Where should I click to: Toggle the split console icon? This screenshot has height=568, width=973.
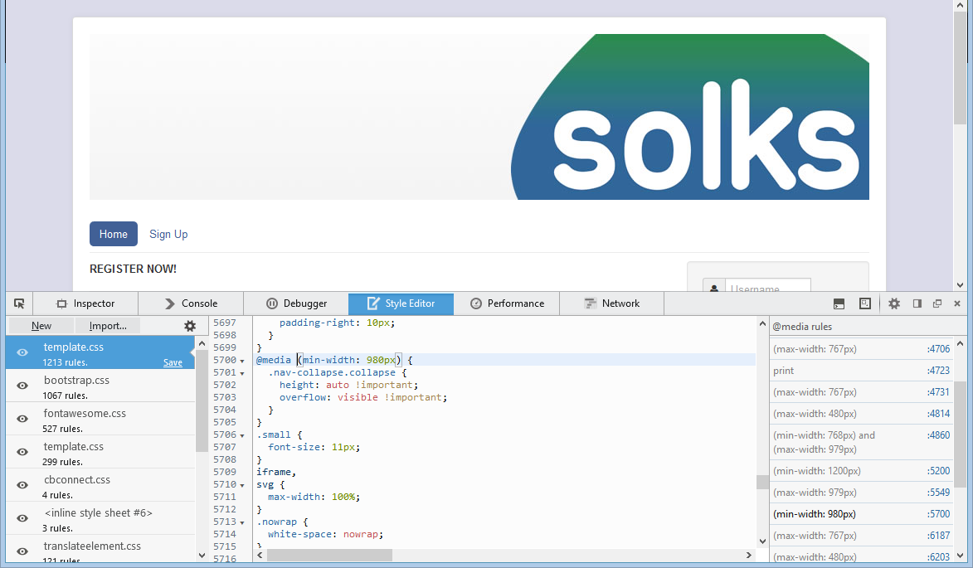coord(839,303)
